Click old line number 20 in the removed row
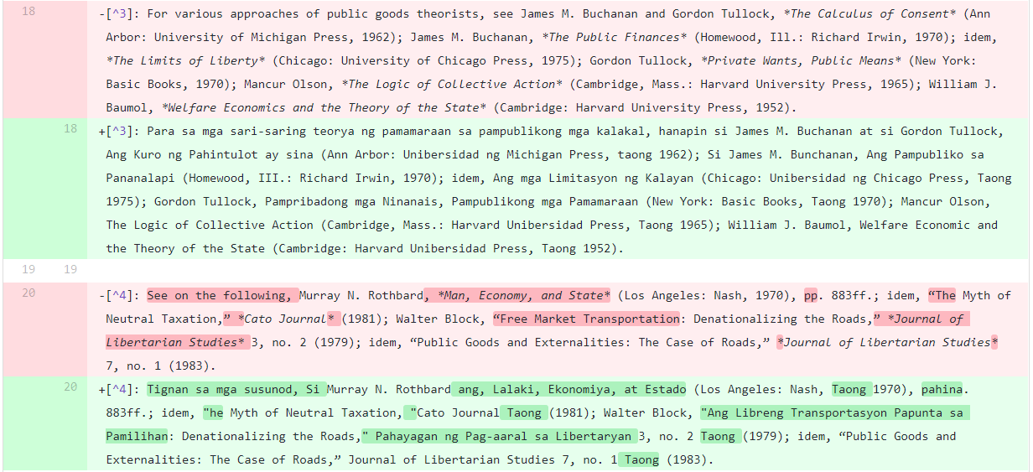1033x472 pixels. 29,293
